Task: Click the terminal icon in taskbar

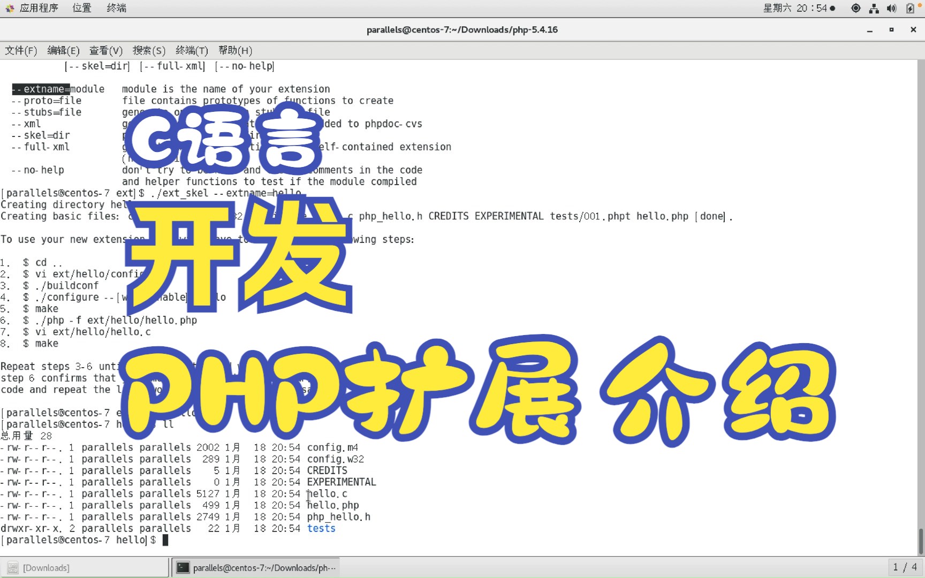Action: 183,568
